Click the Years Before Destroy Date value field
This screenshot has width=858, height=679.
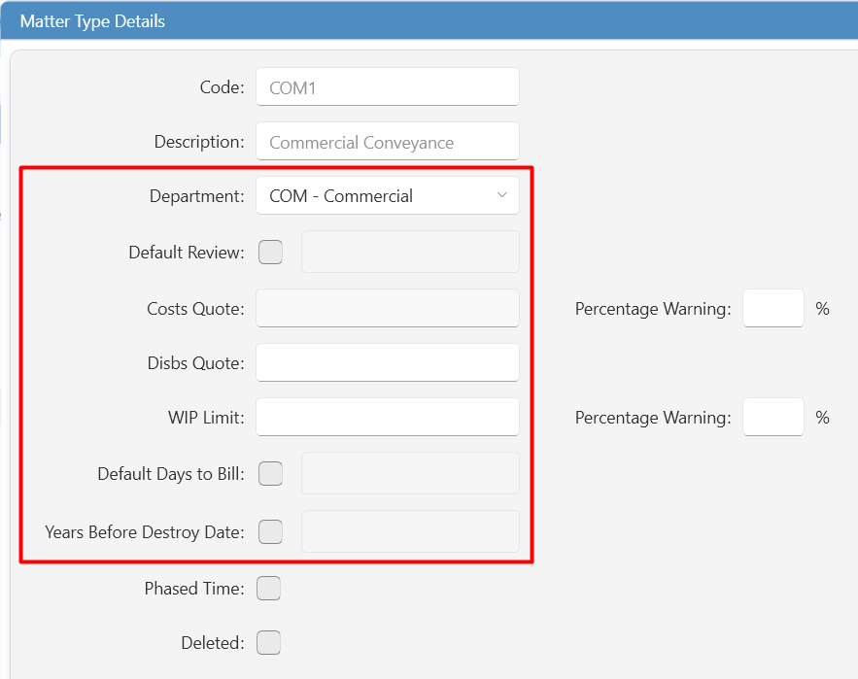(410, 531)
